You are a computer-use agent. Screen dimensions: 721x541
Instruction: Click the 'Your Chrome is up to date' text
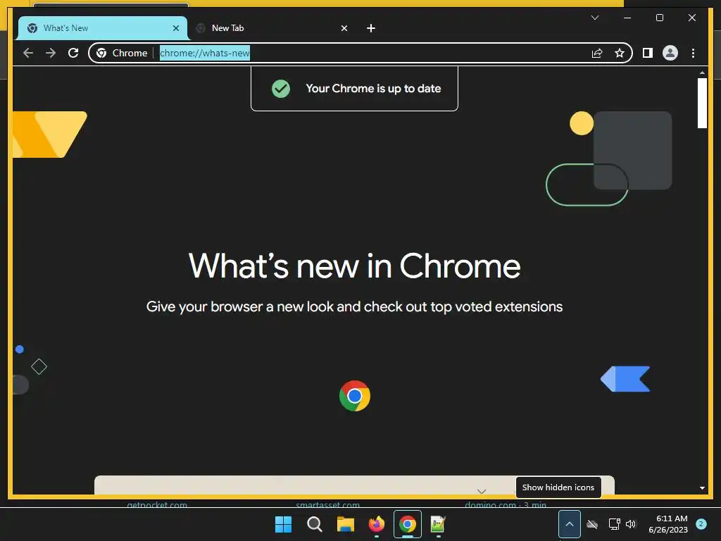373,88
